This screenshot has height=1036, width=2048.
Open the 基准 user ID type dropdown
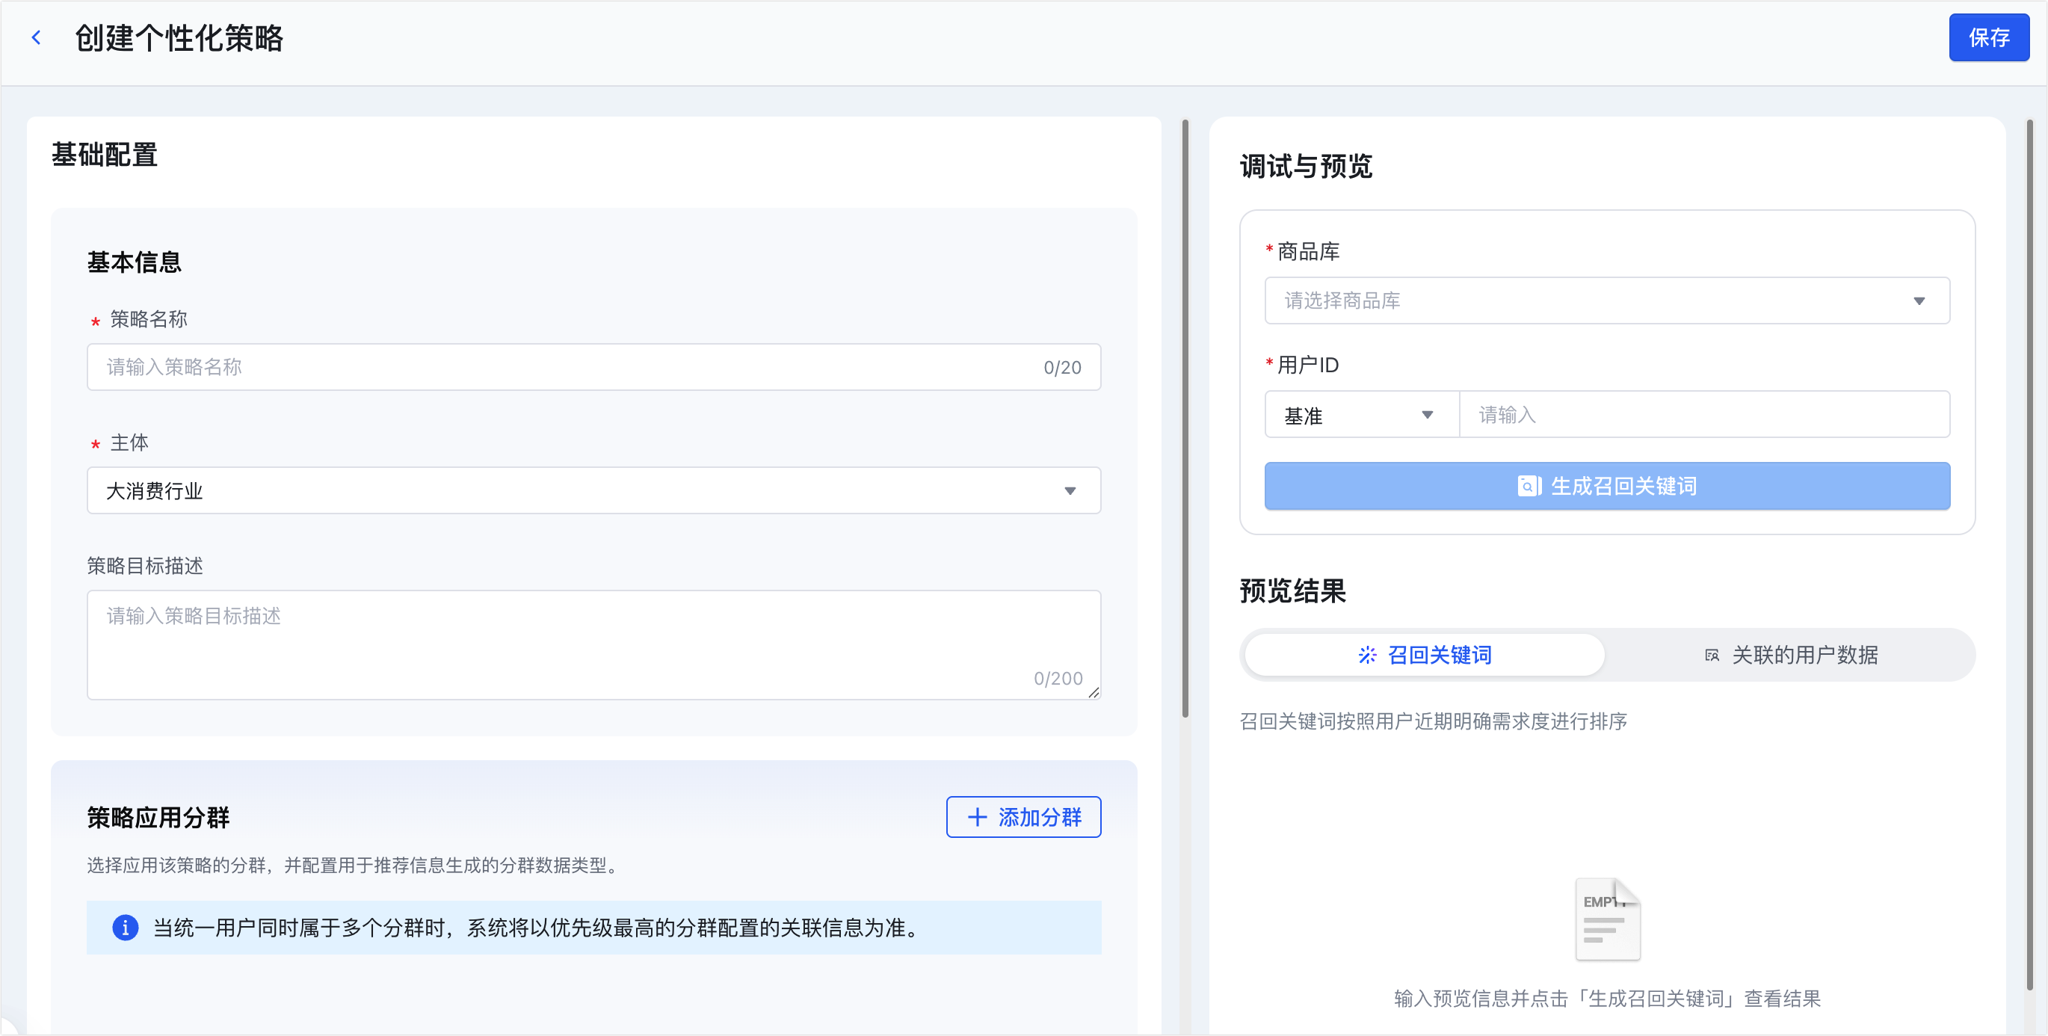[x=1362, y=414]
